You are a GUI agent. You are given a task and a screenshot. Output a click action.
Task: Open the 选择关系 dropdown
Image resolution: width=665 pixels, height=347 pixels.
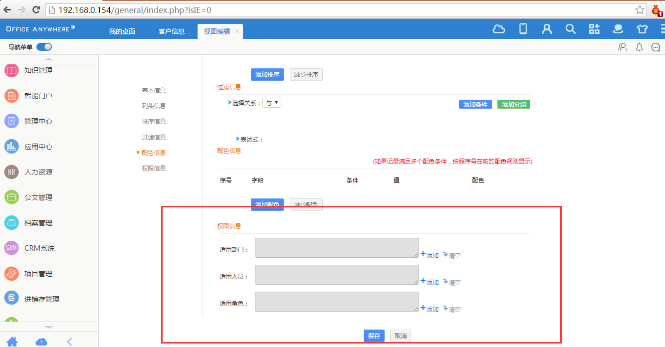[272, 103]
